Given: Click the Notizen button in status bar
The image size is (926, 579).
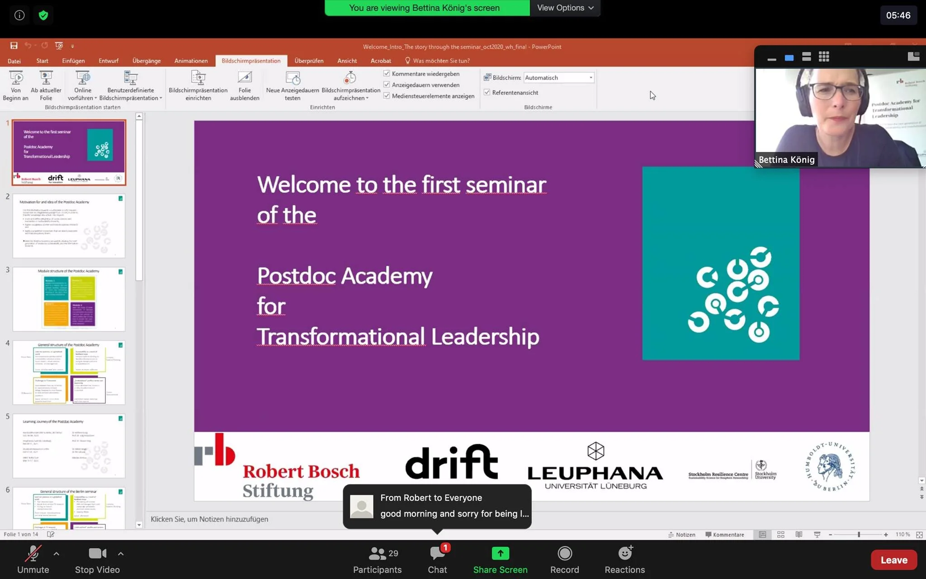Looking at the screenshot, I should [682, 535].
